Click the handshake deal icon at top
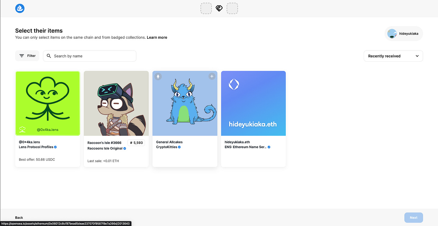 [x=219, y=8]
